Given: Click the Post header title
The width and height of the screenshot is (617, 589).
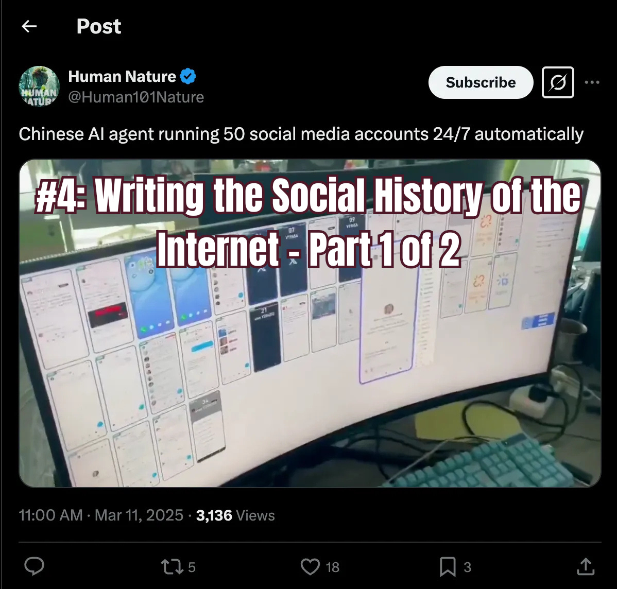Looking at the screenshot, I should 99,26.
